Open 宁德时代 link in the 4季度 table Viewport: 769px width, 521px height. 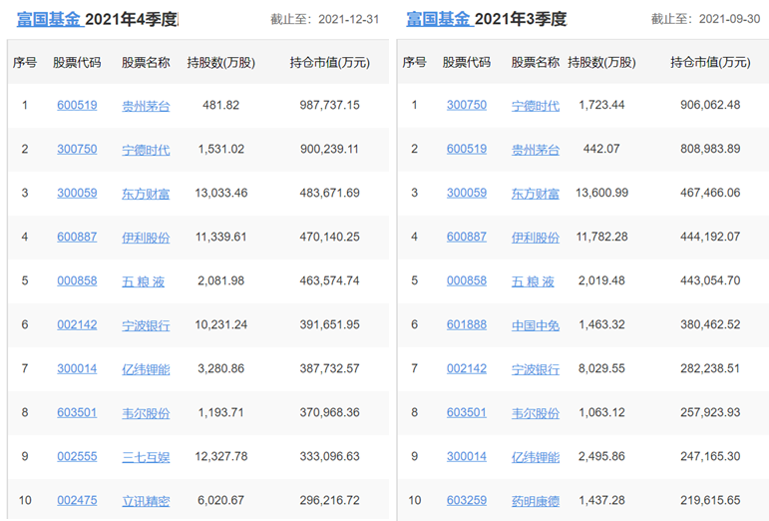point(146,150)
